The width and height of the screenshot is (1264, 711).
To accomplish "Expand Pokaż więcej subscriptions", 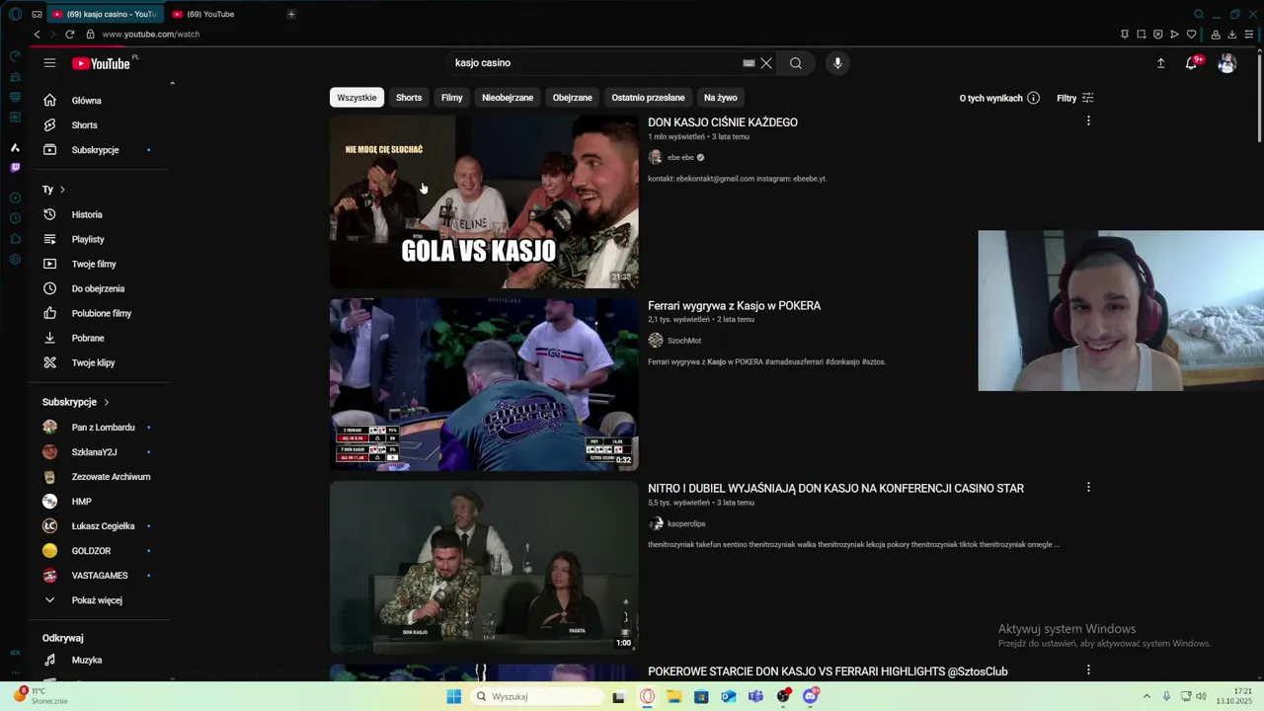I will pos(97,600).
